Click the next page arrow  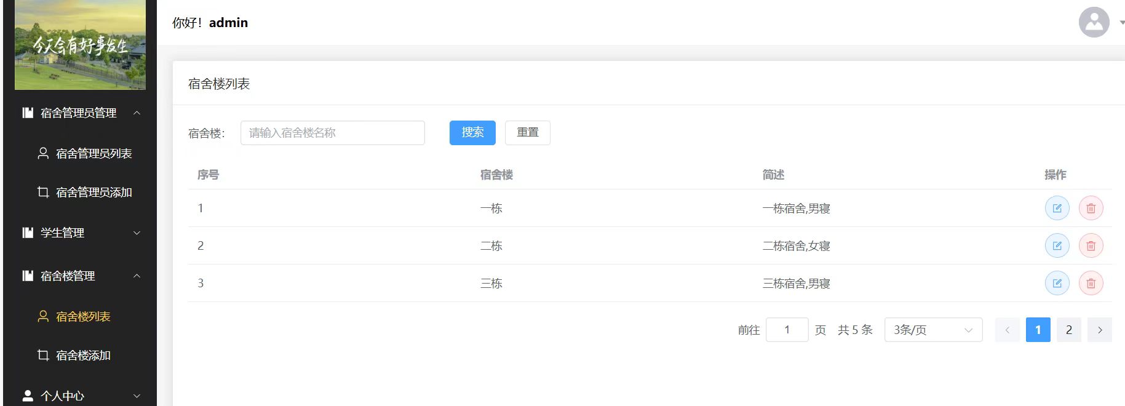[x=1100, y=330]
